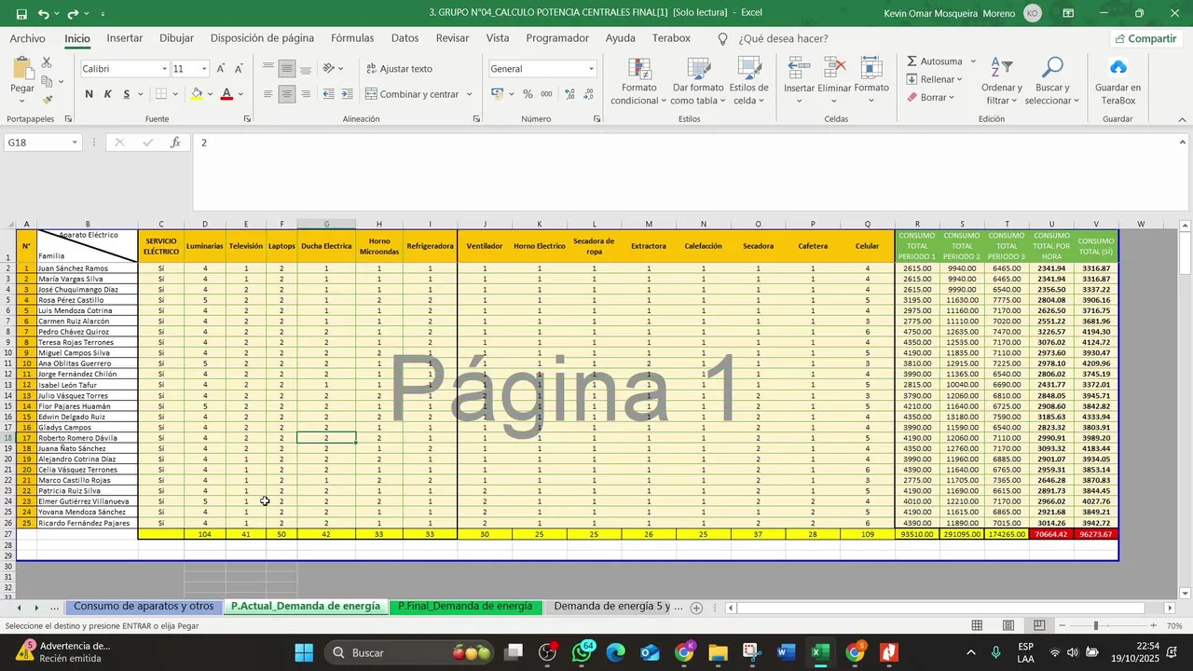Click the Autosuma sigma icon

pos(912,62)
